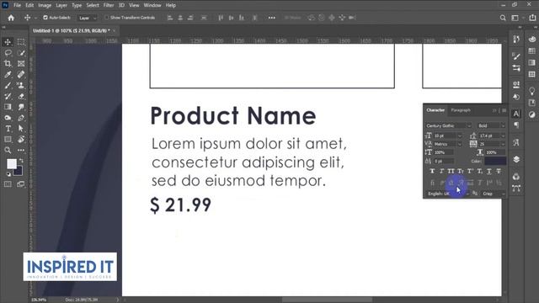Toggle Show Transform Controls checkbox

(107, 18)
